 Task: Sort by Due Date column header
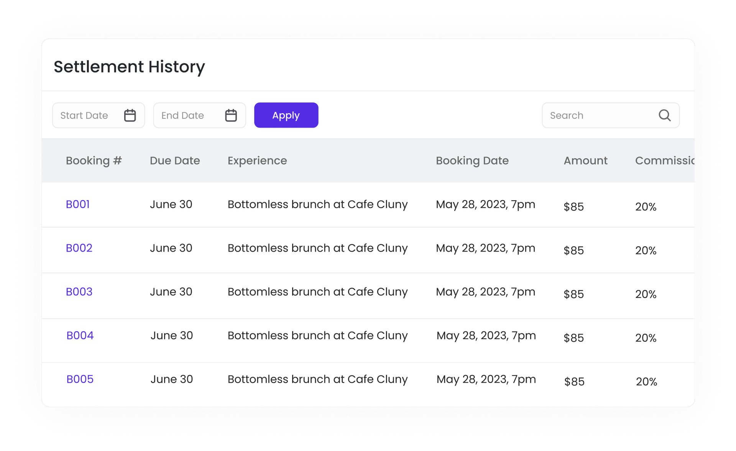175,161
